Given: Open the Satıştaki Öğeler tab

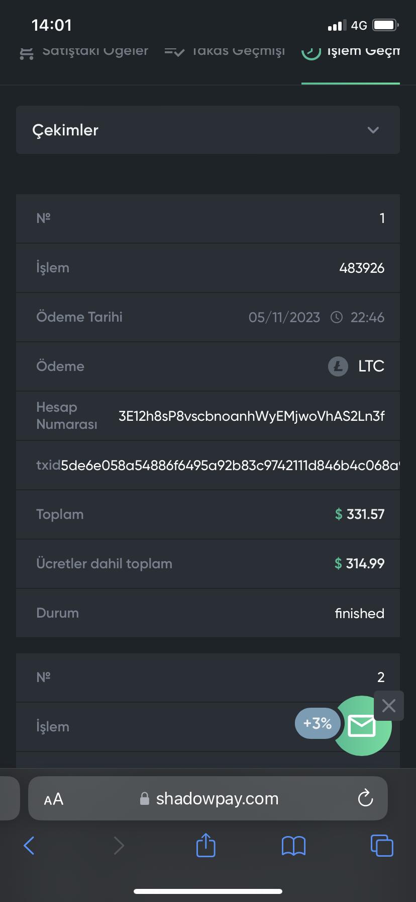Looking at the screenshot, I should click(x=84, y=51).
